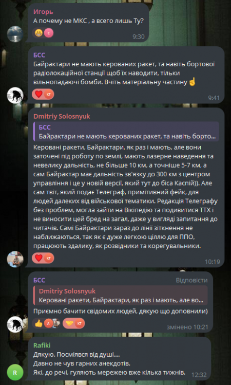The height and width of the screenshot is (385, 231).
Task: Click Rafiki's green R avatar
Action: (x=15, y=373)
